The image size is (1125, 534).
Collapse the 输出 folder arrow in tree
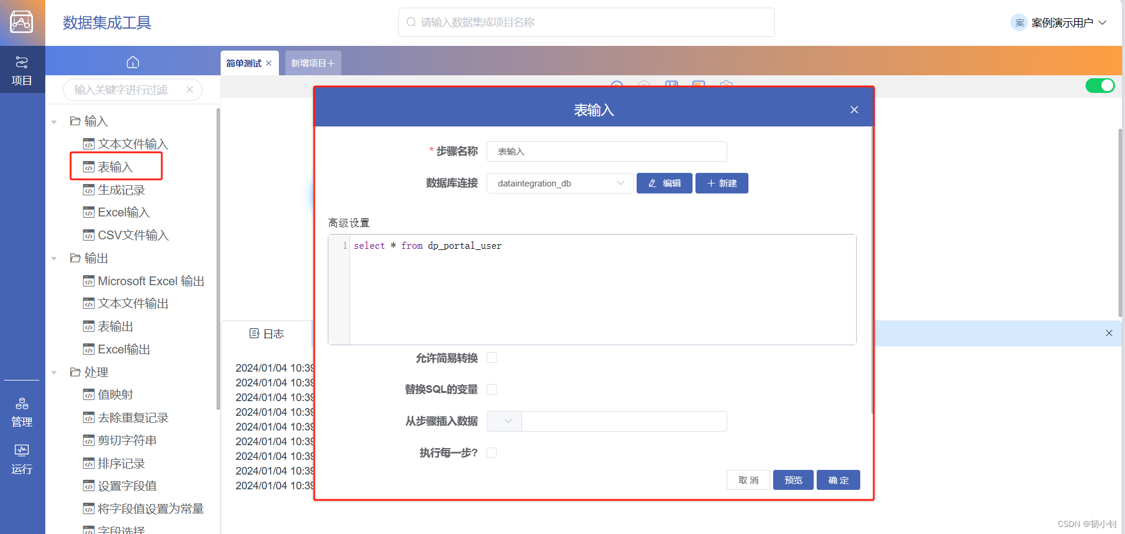[x=54, y=259]
